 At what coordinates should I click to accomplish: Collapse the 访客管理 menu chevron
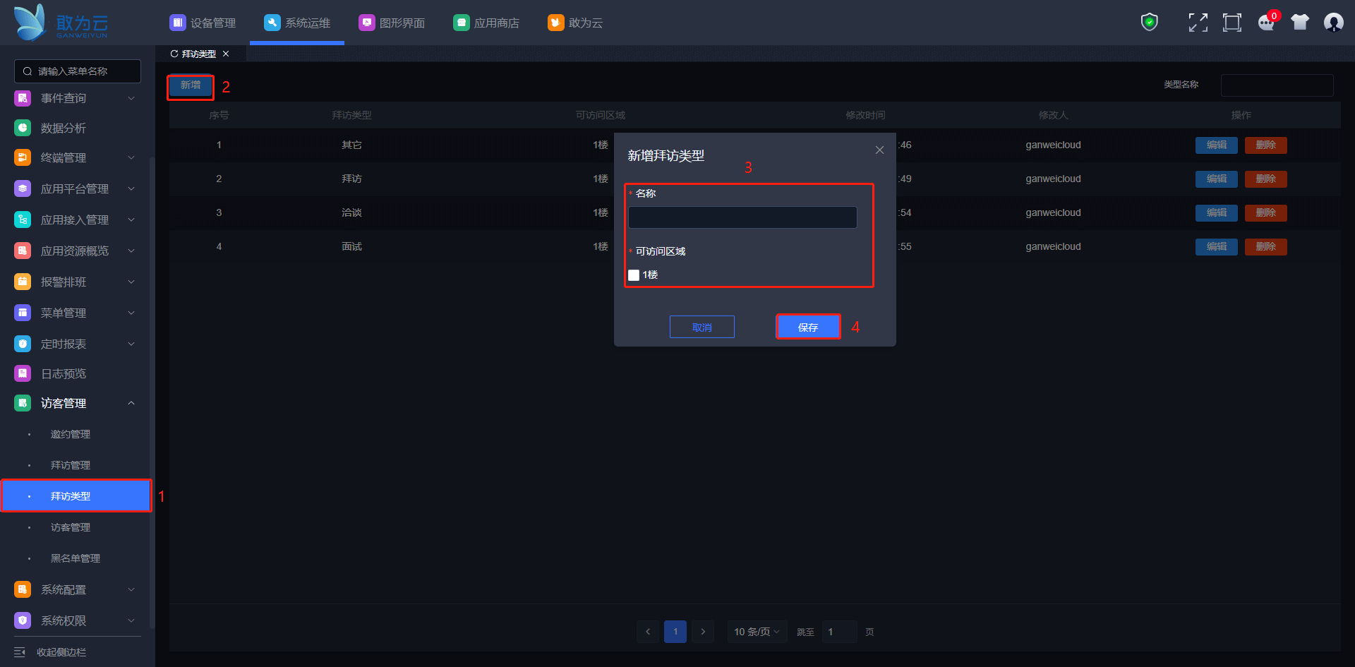coord(131,403)
